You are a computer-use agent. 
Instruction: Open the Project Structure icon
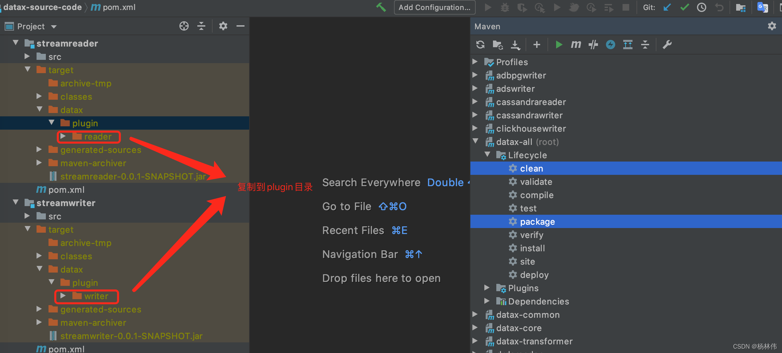coord(741,8)
